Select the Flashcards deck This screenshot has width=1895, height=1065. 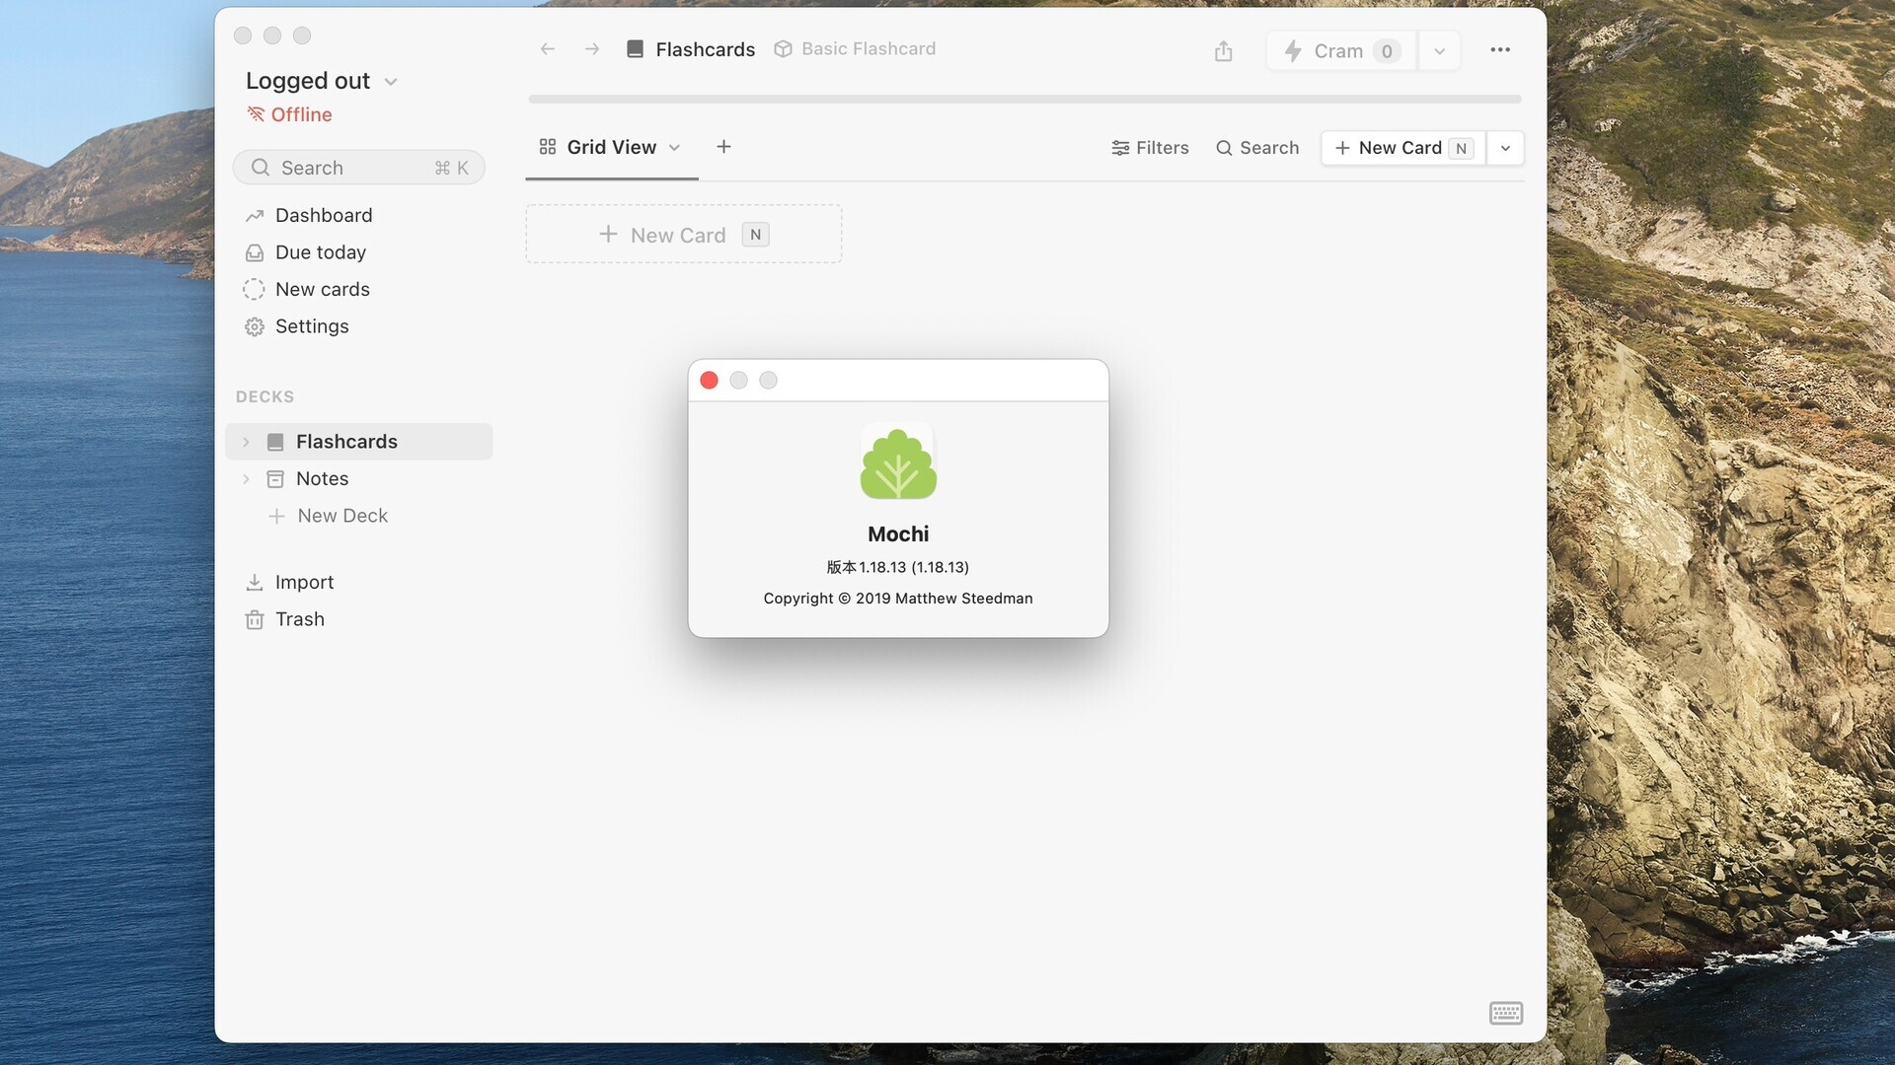point(360,442)
